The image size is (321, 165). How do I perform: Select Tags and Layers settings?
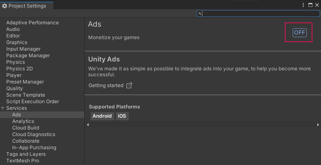(x=26, y=154)
